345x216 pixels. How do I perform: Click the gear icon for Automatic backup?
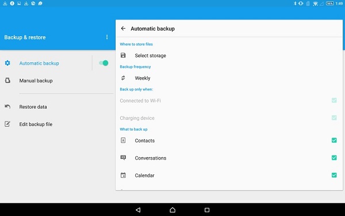(x=7, y=63)
